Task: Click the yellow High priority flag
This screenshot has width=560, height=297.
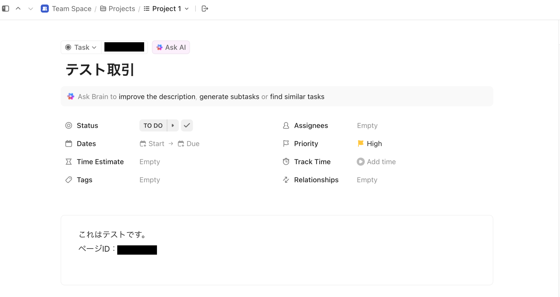Action: pos(361,143)
